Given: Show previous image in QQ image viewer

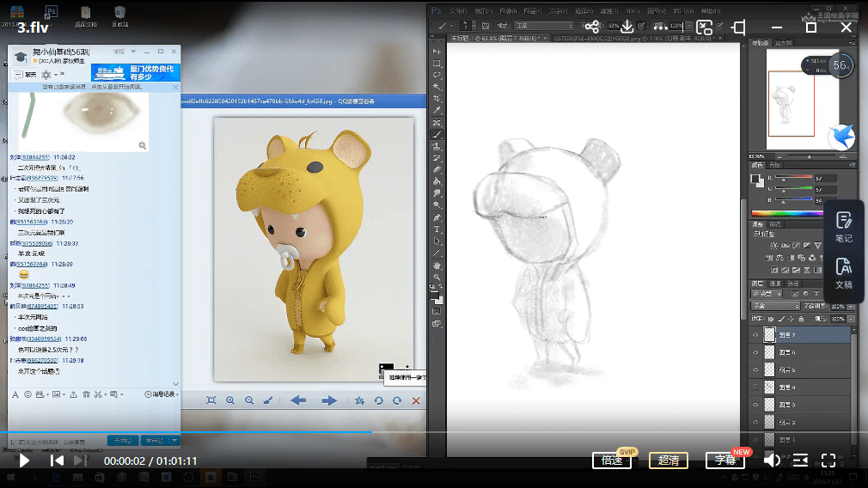Looking at the screenshot, I should [298, 400].
